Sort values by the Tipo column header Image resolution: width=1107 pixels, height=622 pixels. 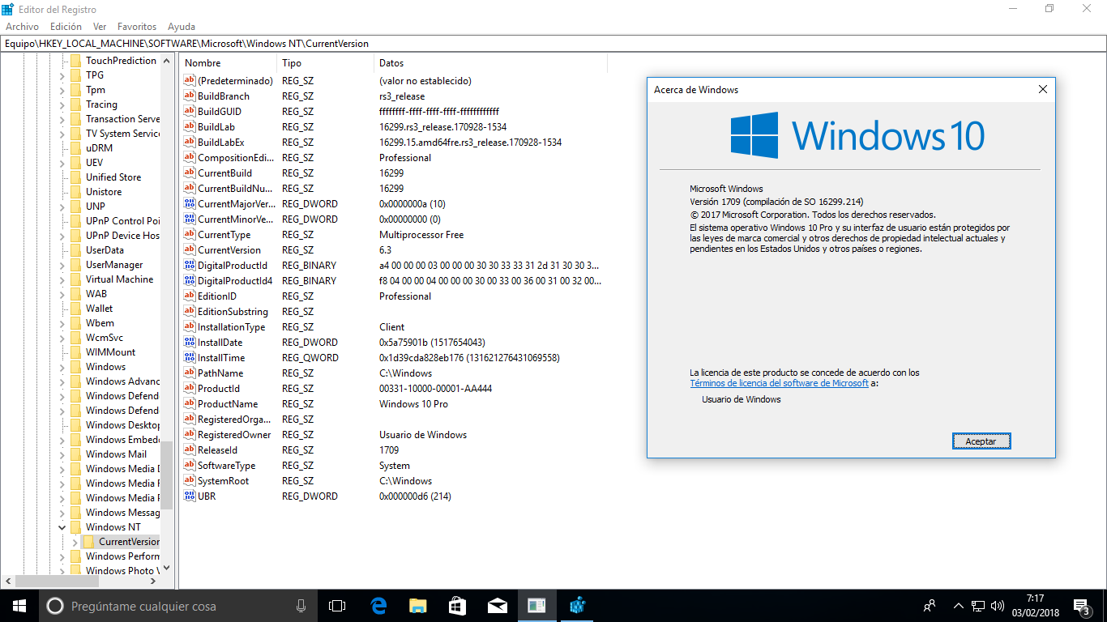point(326,63)
